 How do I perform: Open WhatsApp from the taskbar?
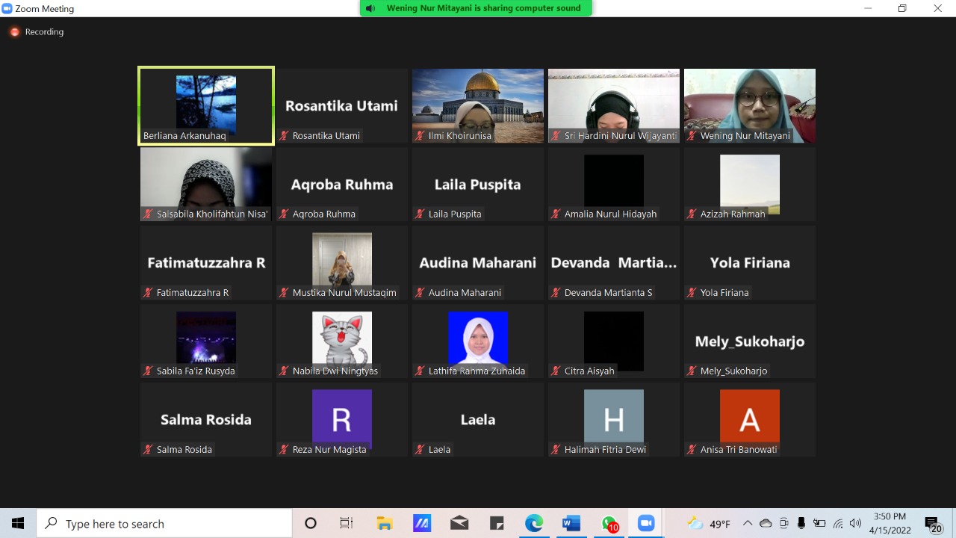click(609, 524)
